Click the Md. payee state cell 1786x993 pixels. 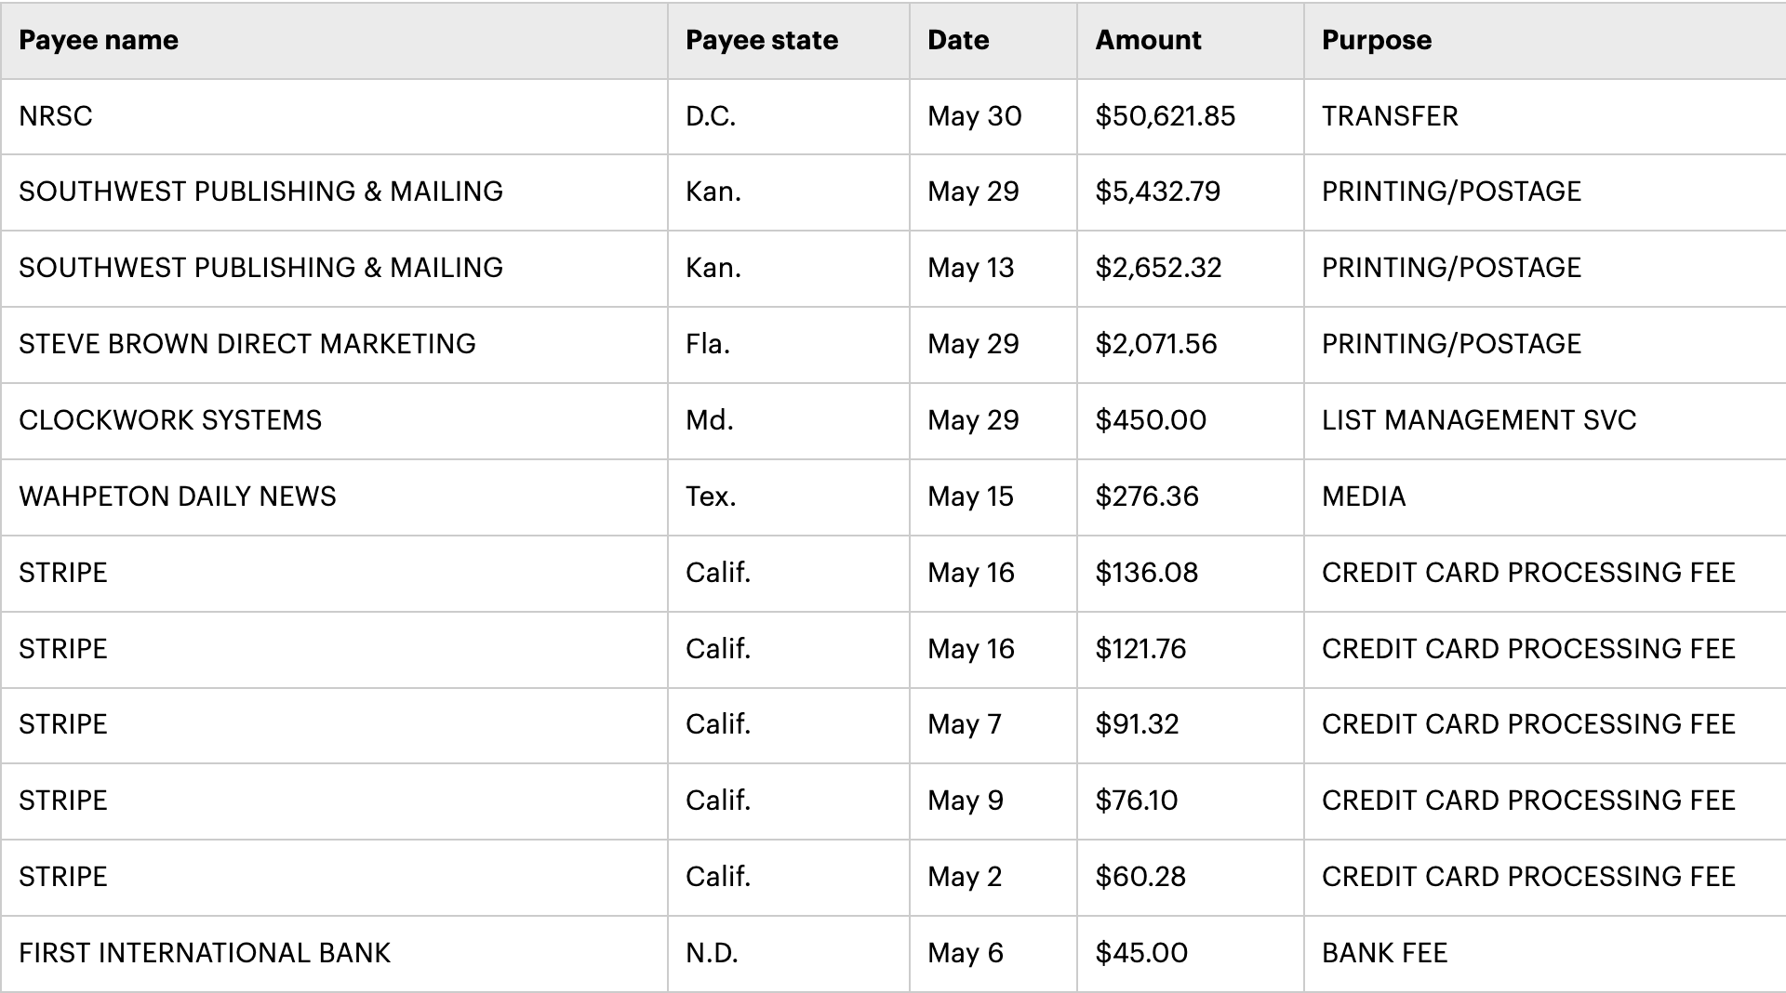tap(709, 420)
